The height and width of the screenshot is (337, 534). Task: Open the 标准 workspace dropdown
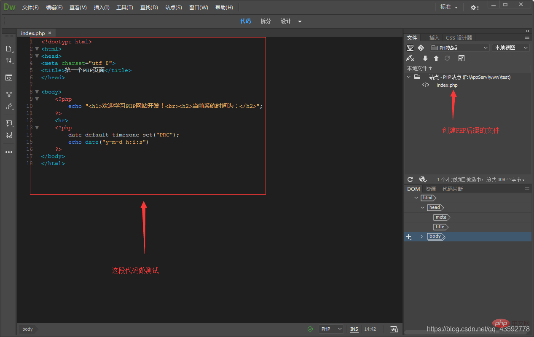tap(449, 7)
